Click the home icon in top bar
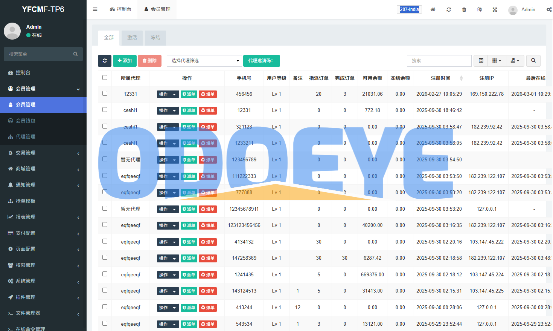The width and height of the screenshot is (553, 331). 433,9
